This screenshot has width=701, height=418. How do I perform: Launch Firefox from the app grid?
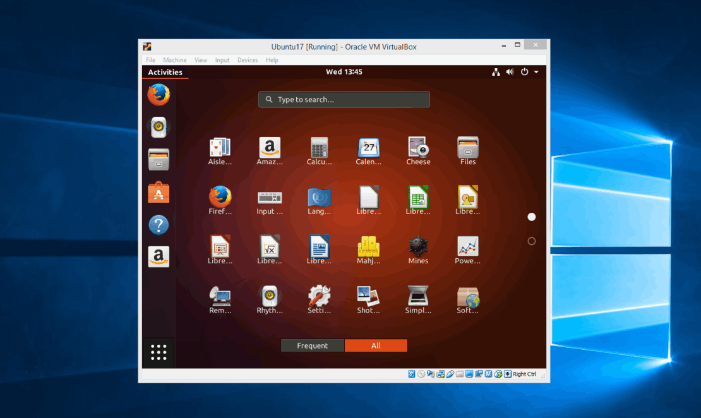click(220, 201)
